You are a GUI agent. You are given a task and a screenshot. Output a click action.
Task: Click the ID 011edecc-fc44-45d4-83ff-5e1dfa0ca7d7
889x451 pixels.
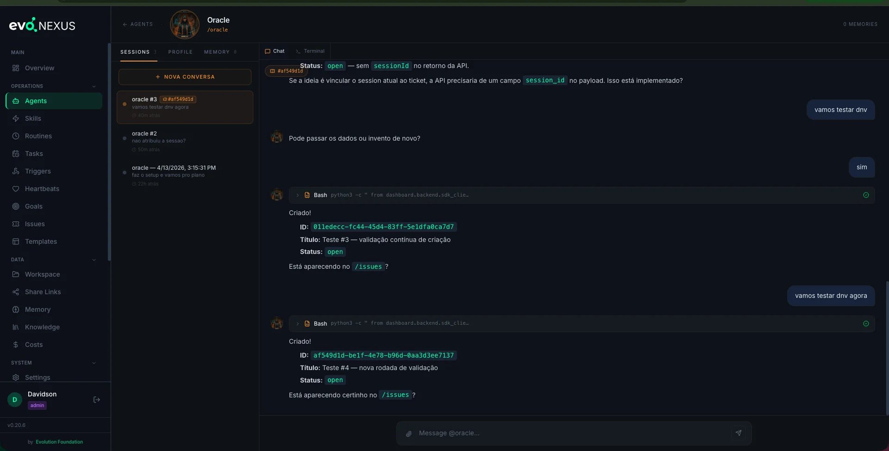pos(383,227)
